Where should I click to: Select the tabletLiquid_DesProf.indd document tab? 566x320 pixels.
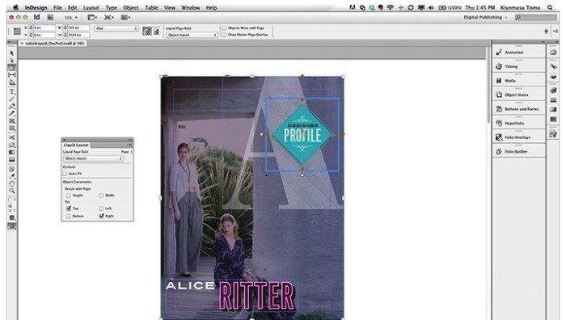click(53, 44)
